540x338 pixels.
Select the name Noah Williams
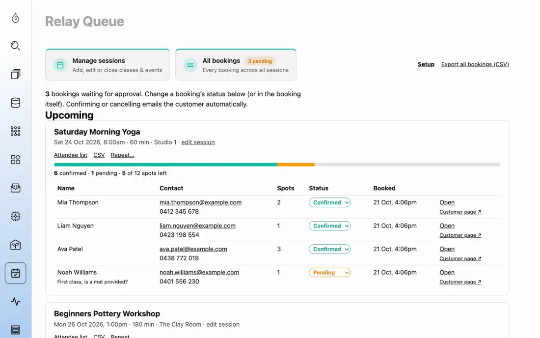(x=77, y=272)
